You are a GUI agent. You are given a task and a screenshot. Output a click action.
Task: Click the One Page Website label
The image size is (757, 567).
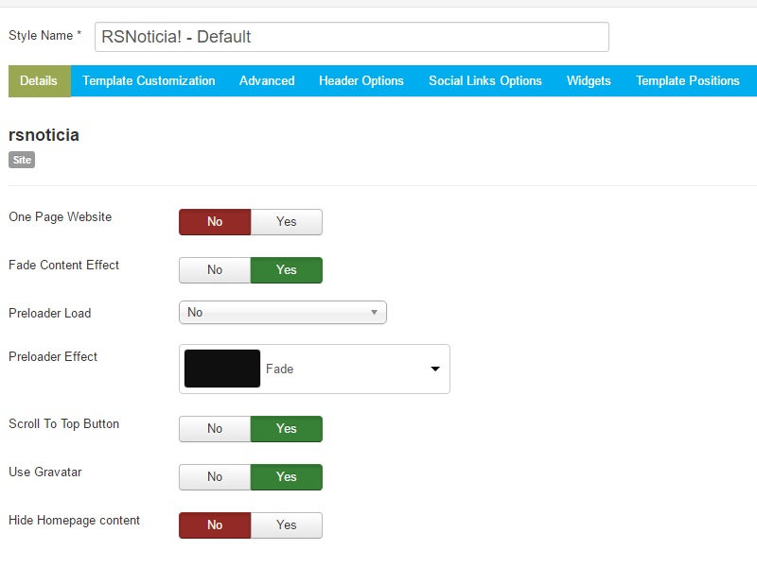click(x=61, y=217)
